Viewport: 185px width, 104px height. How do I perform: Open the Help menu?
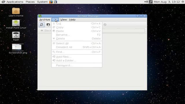[72, 20]
